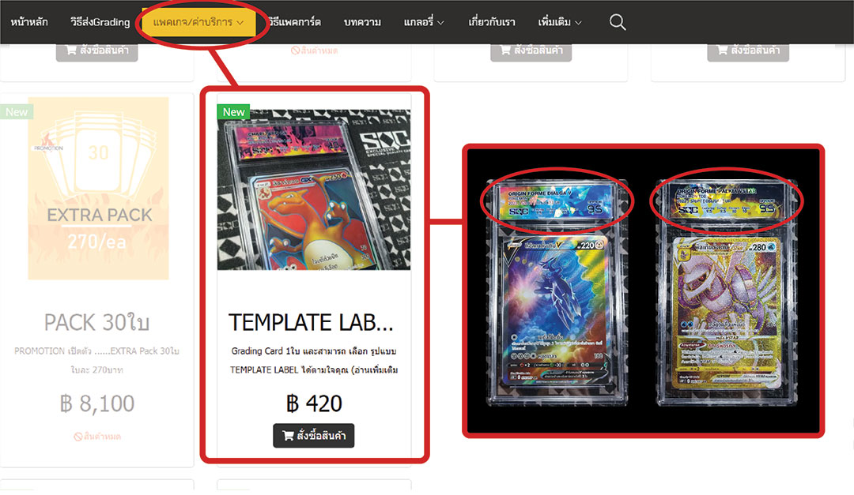Open the TEMPLATE LAB... product title
This screenshot has width=854, height=495.
tap(311, 322)
